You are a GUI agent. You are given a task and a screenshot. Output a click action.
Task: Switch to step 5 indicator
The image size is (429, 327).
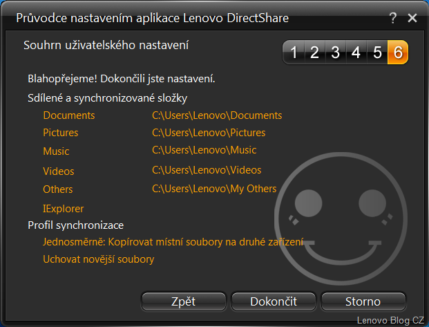coord(377,52)
